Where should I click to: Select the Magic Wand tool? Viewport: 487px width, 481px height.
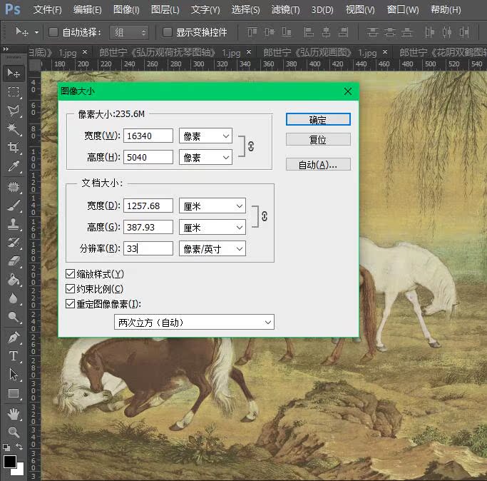click(14, 128)
